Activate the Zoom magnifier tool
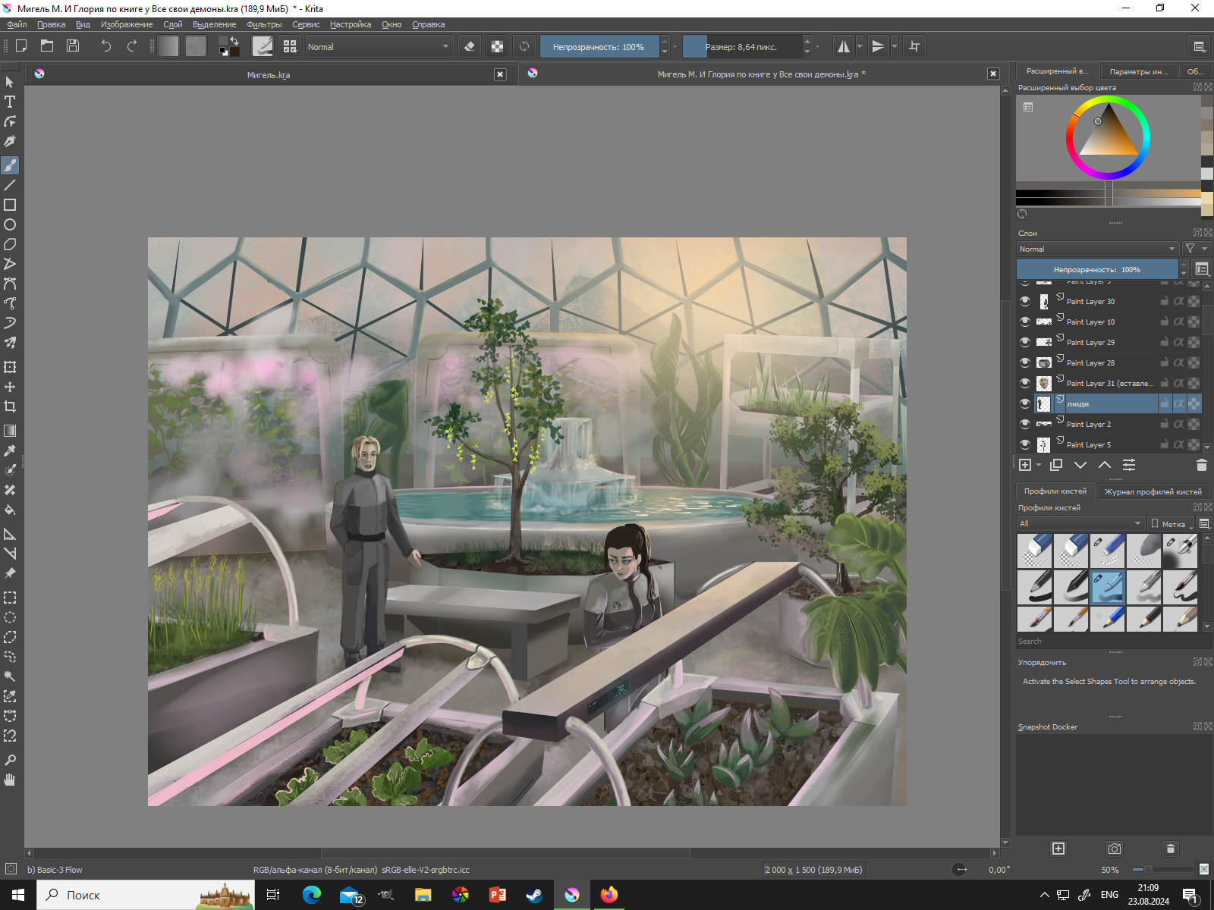The image size is (1214, 910). [x=10, y=760]
